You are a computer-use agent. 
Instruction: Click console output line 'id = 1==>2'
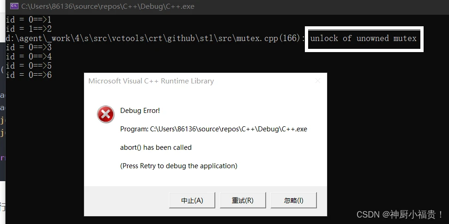[x=29, y=29]
